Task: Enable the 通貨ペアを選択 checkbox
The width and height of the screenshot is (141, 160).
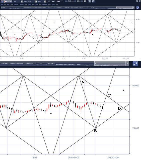Action: tap(49, 1)
